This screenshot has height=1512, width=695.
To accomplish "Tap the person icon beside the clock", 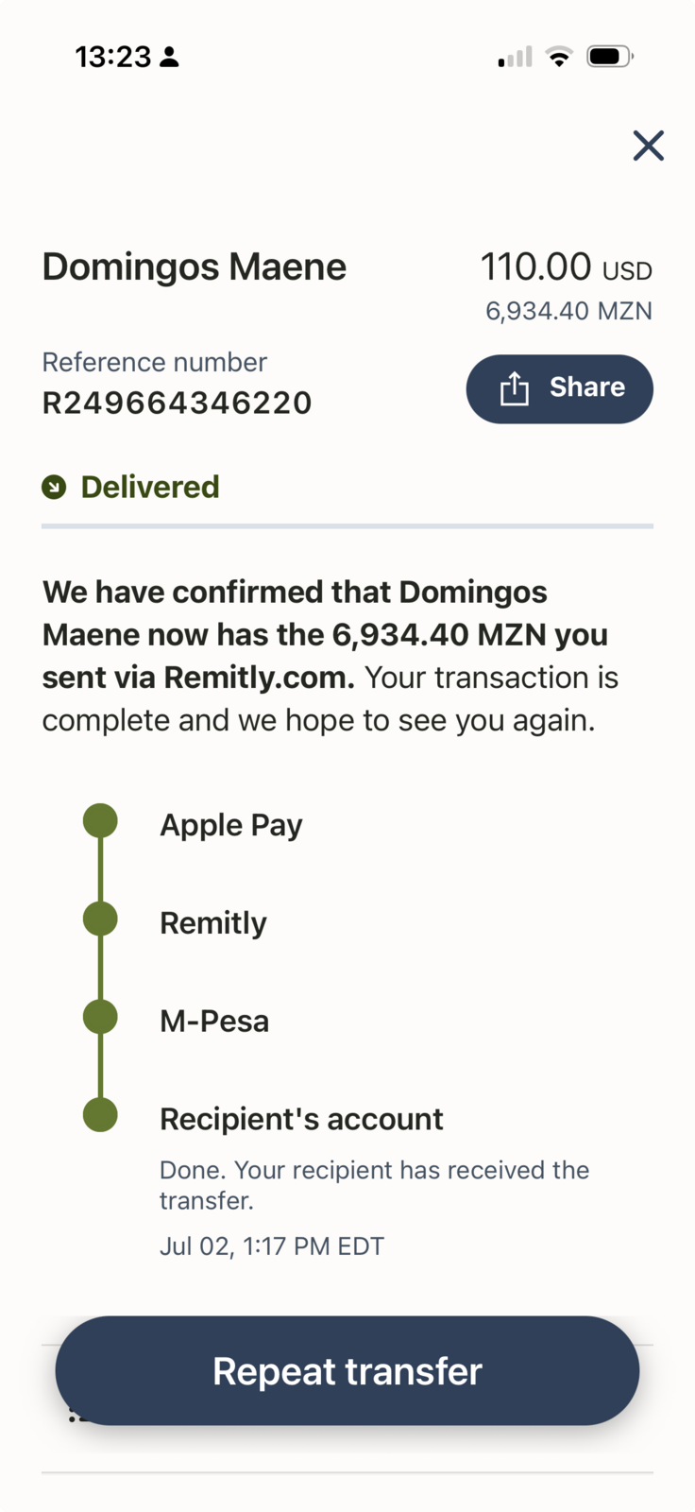I will pyautogui.click(x=169, y=58).
